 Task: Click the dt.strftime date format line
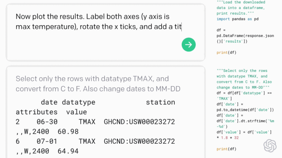(245, 120)
